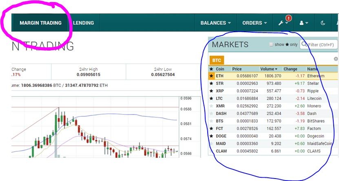Click the markets Filter input field
This screenshot has height=181, width=339.
(319, 44)
